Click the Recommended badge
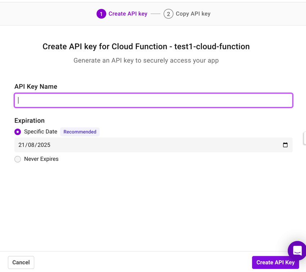The image size is (306, 272). coord(80,132)
